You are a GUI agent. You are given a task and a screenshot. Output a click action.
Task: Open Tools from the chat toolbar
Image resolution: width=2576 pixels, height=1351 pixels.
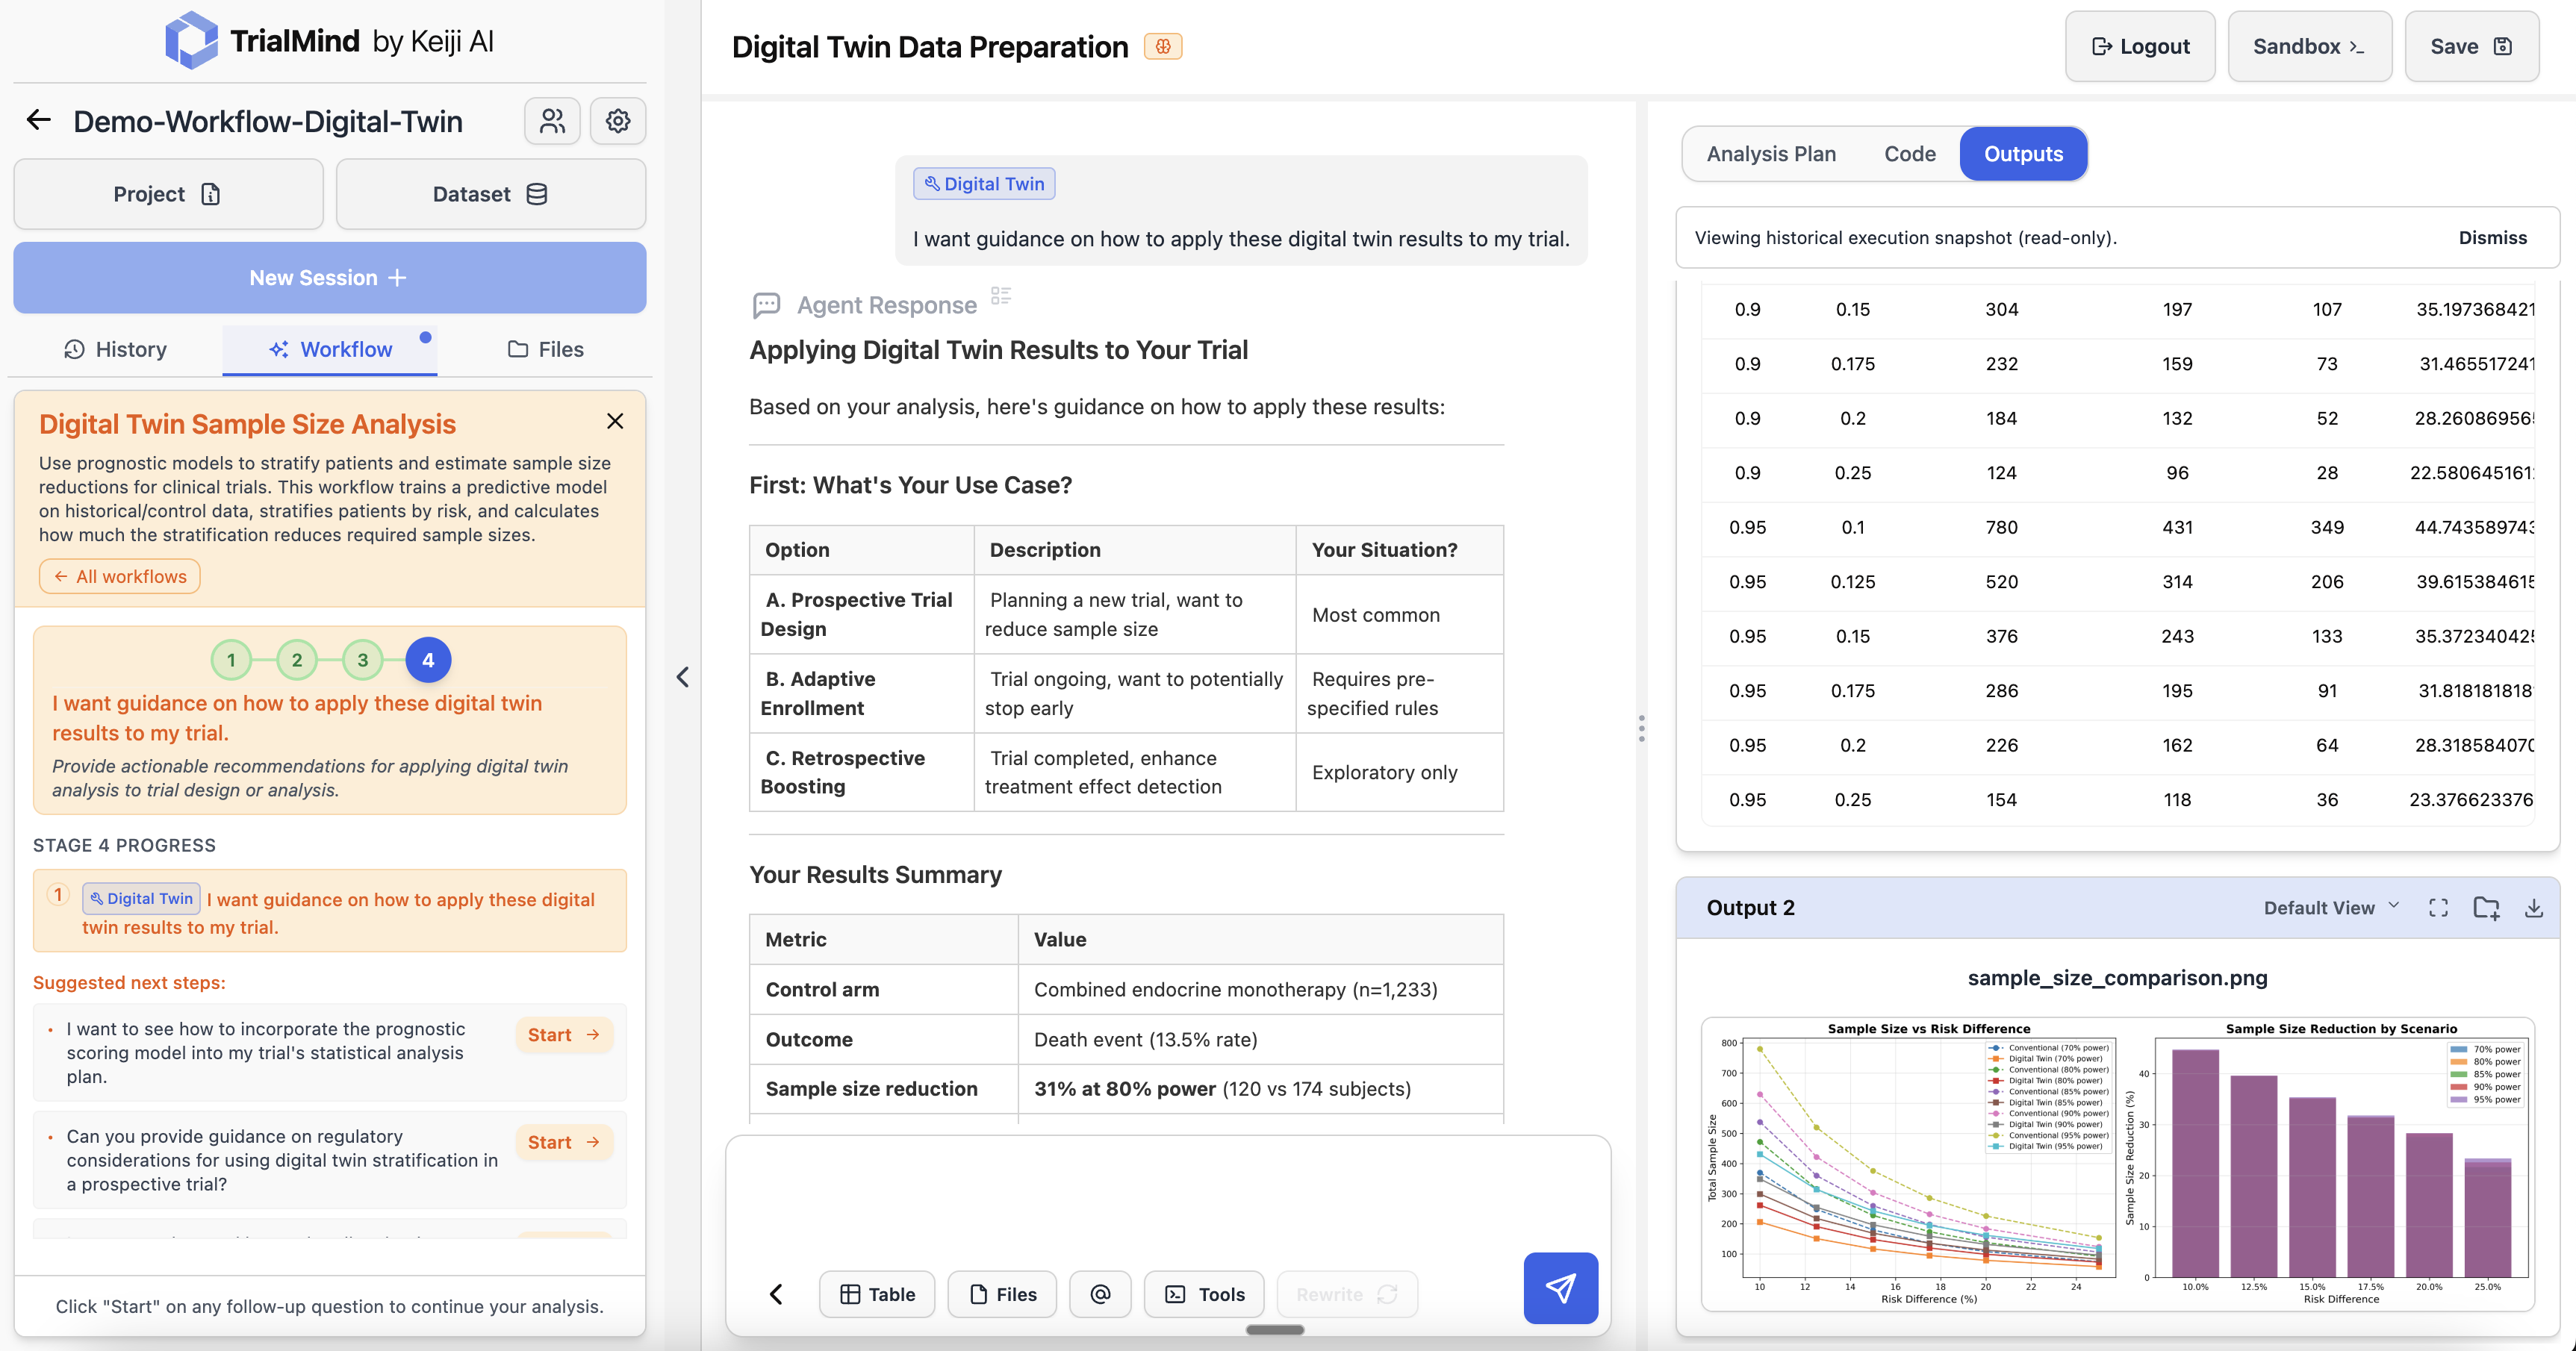coord(1203,1293)
